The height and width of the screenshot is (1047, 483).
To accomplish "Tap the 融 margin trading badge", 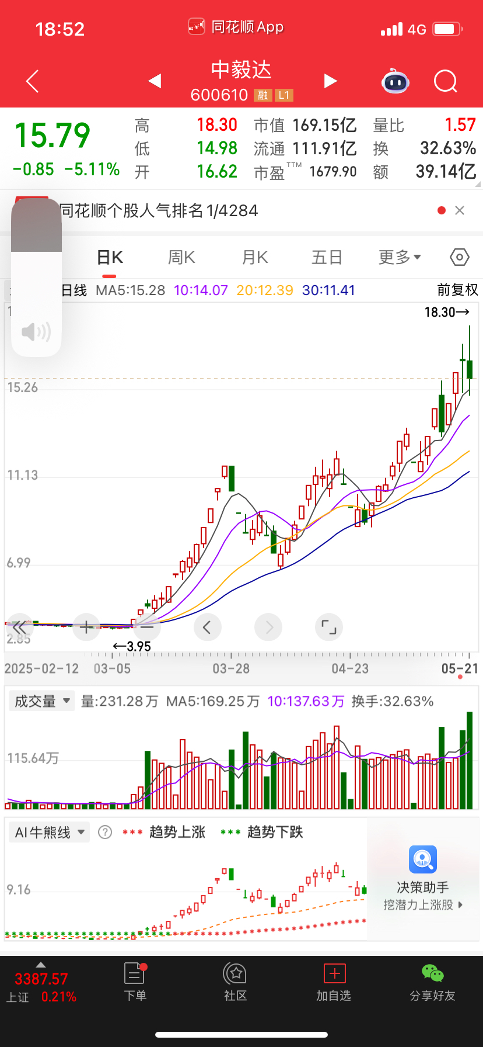I will coord(262,95).
